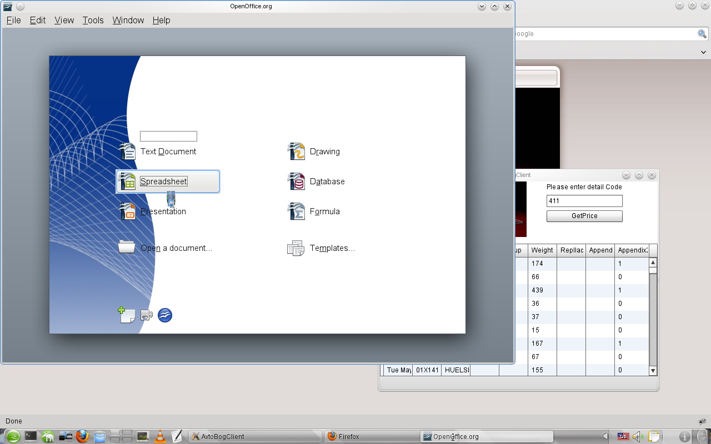This screenshot has height=444, width=711.
Task: Select the 01X141 cell in the table
Action: click(427, 370)
